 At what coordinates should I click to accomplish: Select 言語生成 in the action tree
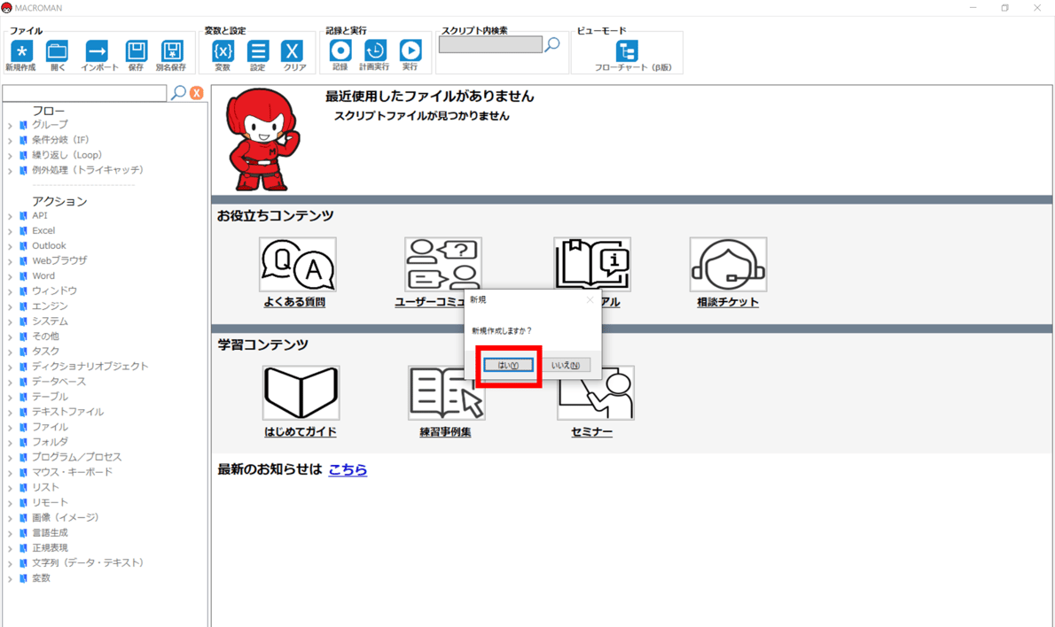[50, 533]
